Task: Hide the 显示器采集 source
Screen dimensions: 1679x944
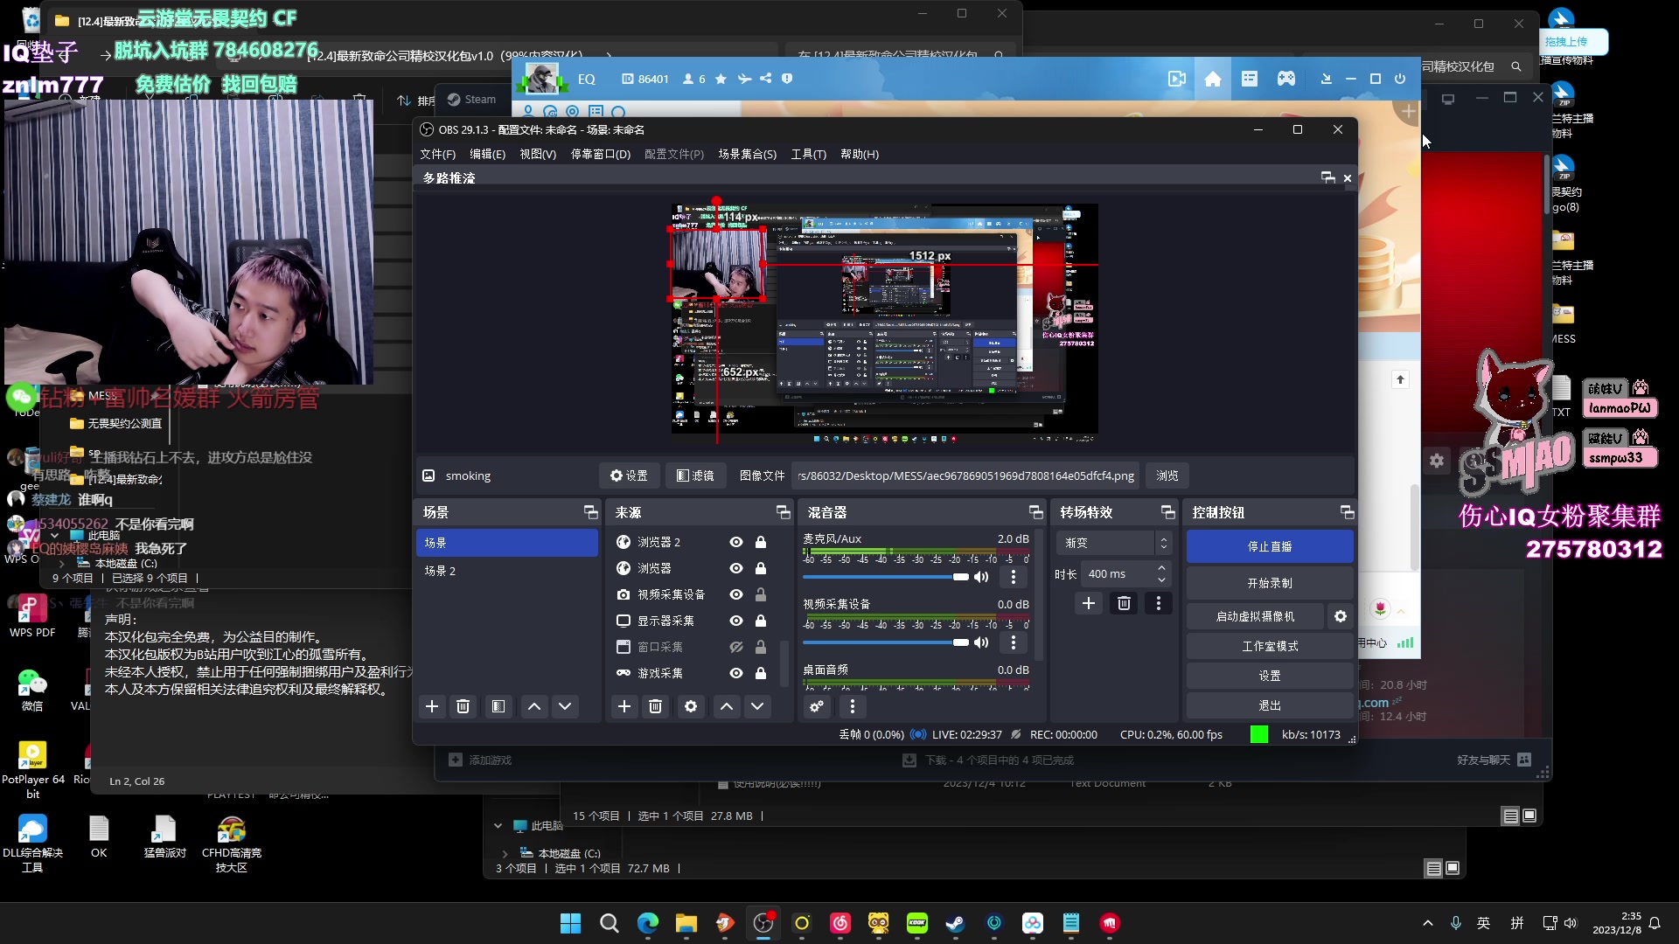Action: [736, 621]
